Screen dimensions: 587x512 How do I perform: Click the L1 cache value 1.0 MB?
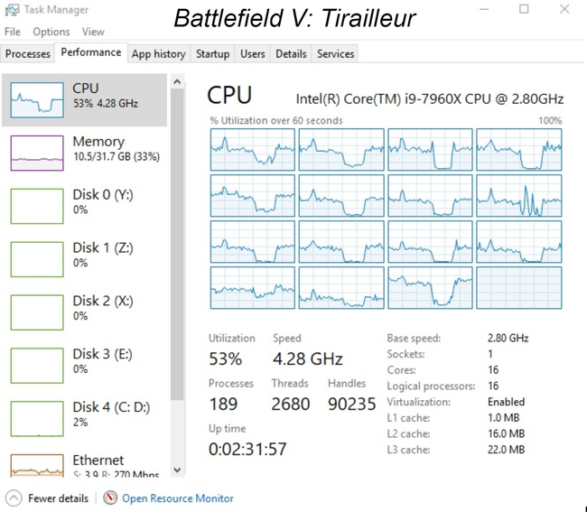[x=504, y=418]
